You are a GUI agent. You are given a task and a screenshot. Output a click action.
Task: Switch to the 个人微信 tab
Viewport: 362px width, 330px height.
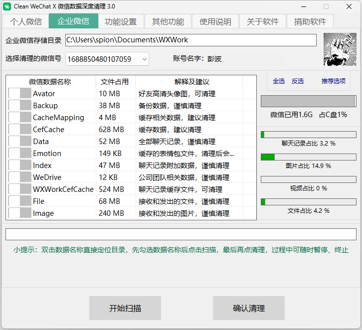(26, 21)
